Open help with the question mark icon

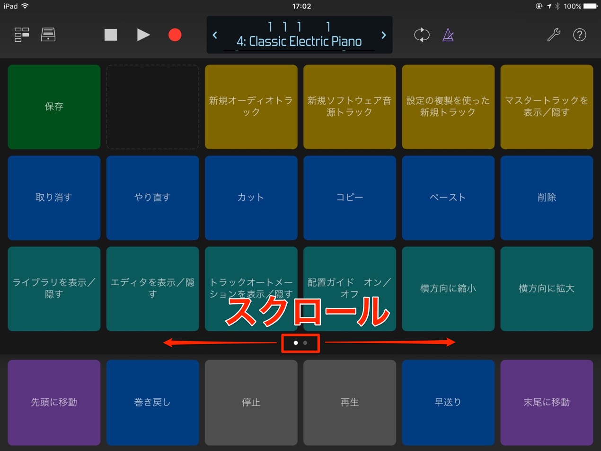(580, 35)
